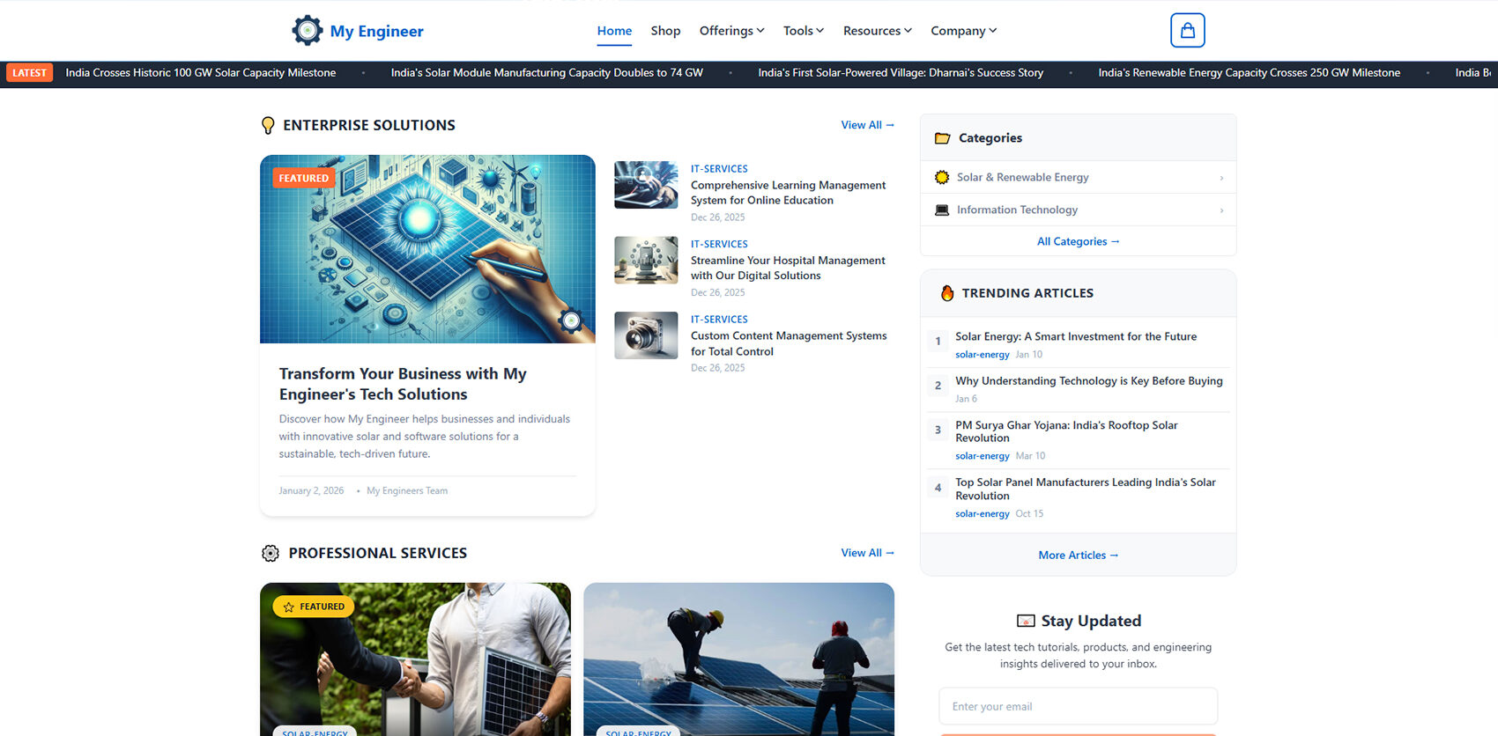Click the Categories folder icon
This screenshot has width=1498, height=736.
[942, 138]
